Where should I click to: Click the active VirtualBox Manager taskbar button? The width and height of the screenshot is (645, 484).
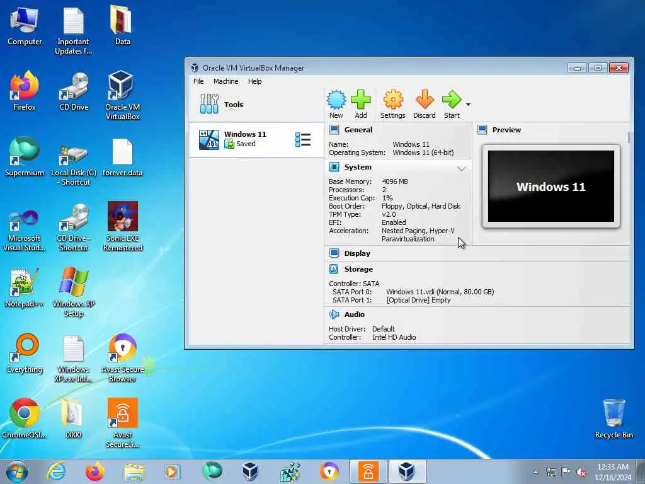coord(407,471)
